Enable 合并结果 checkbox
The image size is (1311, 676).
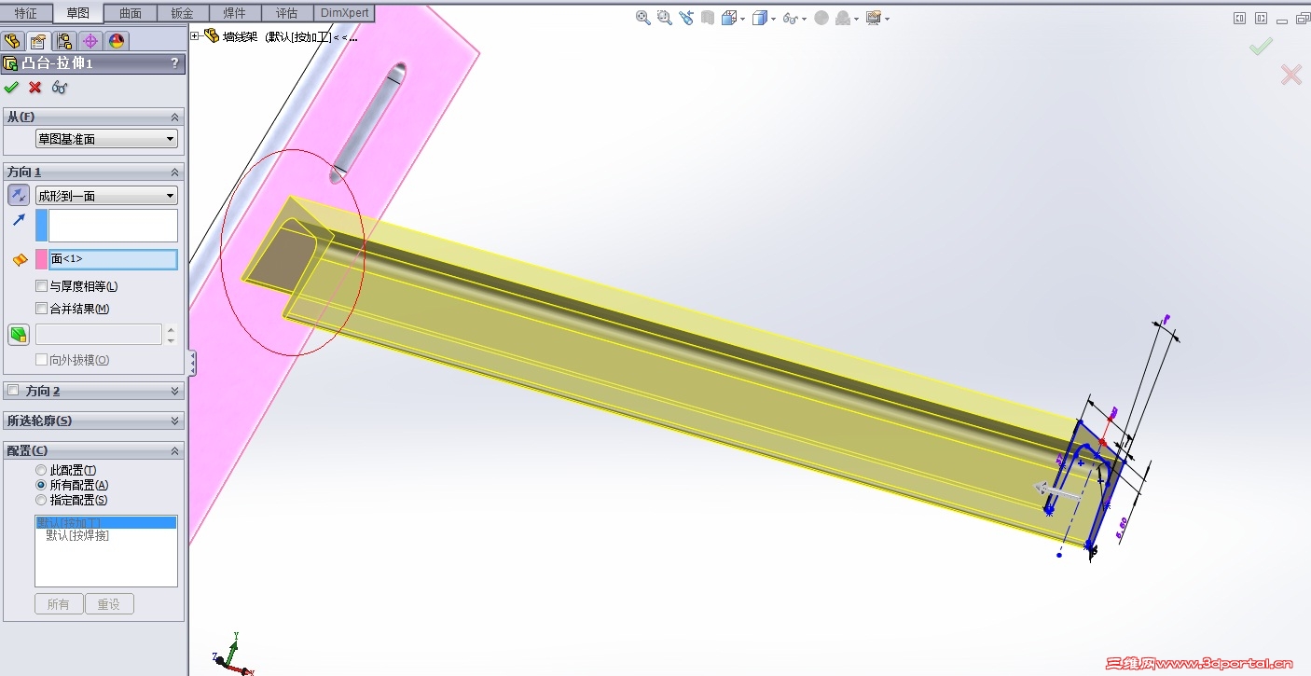tap(41, 309)
